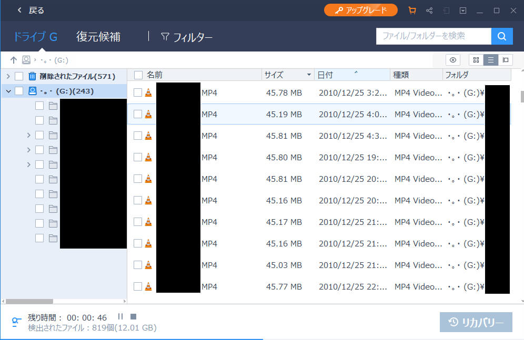Mark the checkbox for 45.03 MB file
Viewport: 524px width, 340px height.
[x=138, y=265]
